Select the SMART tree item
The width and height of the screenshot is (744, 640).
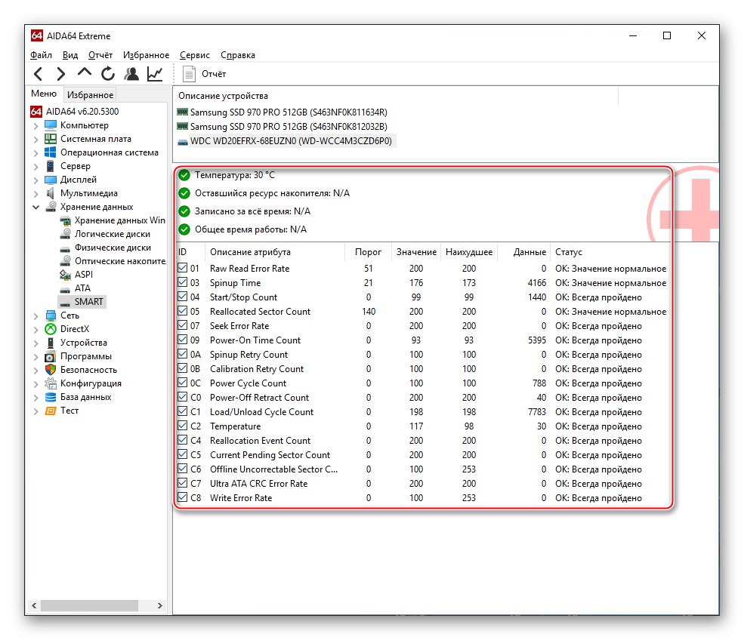pyautogui.click(x=88, y=301)
